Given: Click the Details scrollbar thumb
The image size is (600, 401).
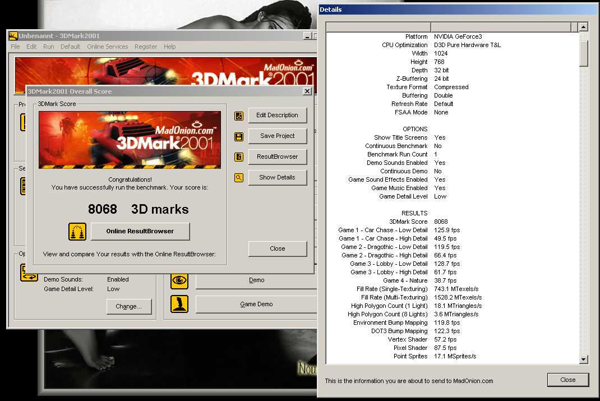Looking at the screenshot, I should 583,54.
